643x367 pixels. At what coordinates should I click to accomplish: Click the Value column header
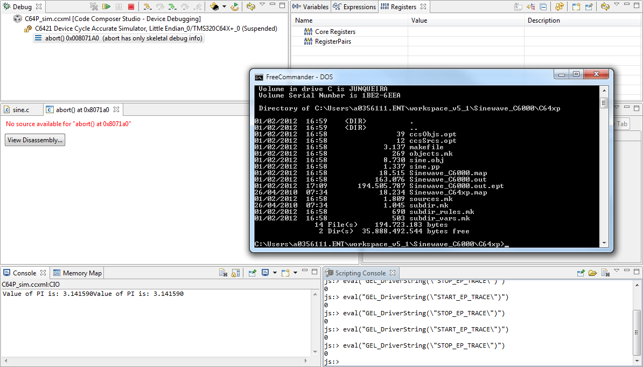click(x=466, y=20)
